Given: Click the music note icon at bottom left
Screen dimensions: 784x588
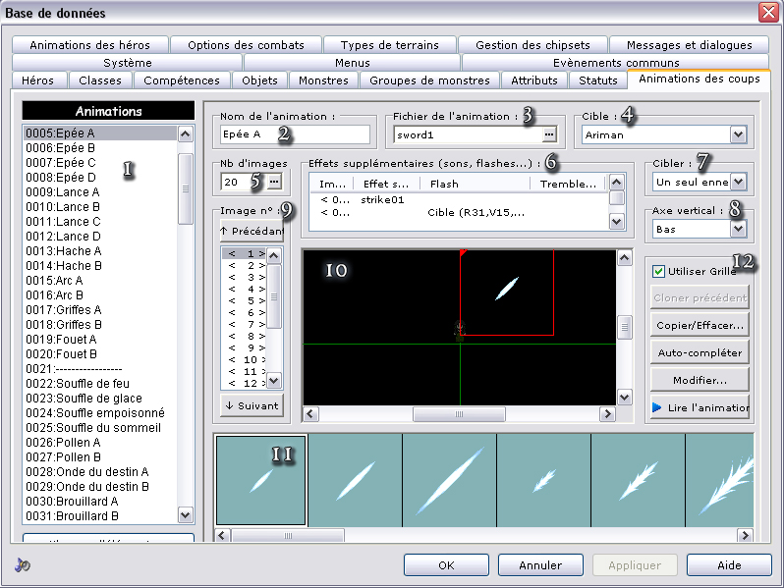Looking at the screenshot, I should click(22, 565).
